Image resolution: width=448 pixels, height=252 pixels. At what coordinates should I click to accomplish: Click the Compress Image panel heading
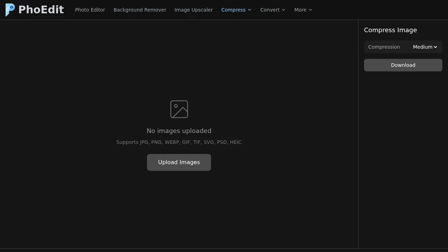391,30
